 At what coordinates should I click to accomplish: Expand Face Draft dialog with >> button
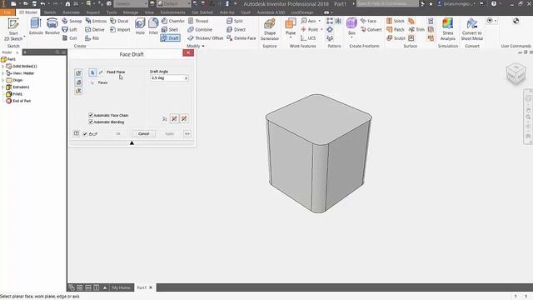187,134
